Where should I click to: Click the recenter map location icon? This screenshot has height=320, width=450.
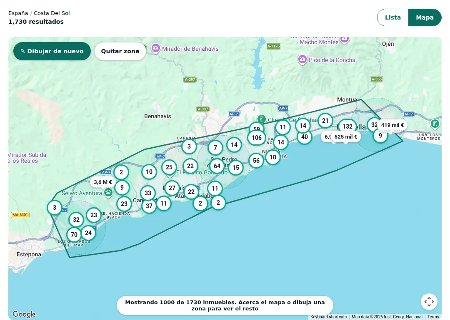[429, 302]
